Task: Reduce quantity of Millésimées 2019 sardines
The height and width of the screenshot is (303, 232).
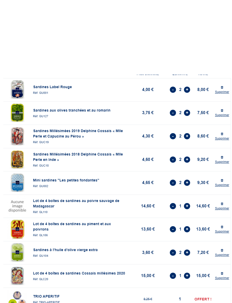Action: pyautogui.click(x=173, y=136)
